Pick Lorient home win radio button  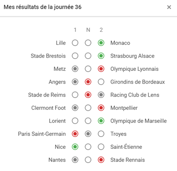click(75, 121)
